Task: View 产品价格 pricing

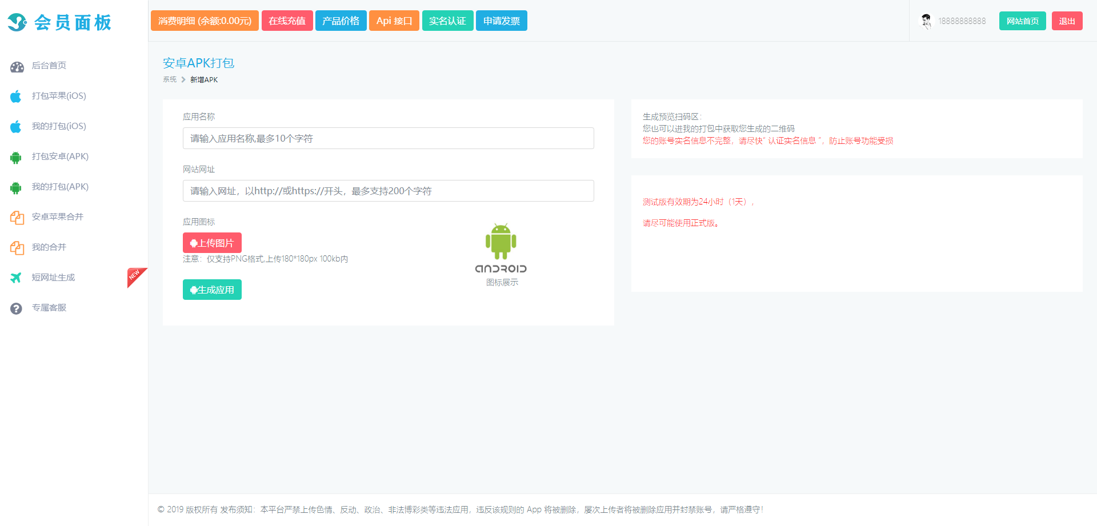Action: pos(341,21)
